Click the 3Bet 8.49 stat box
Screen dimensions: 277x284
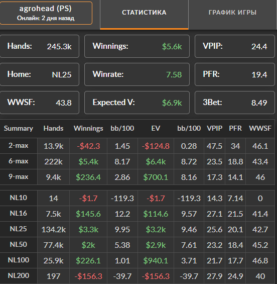click(235, 103)
